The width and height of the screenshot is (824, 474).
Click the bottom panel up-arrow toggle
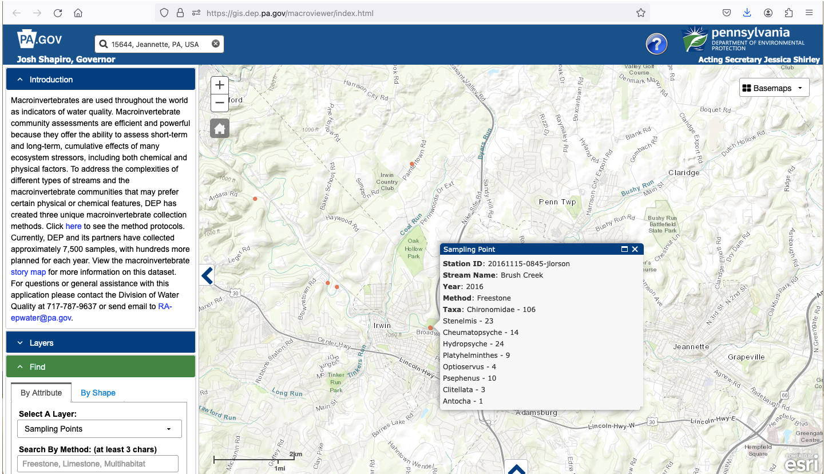pyautogui.click(x=516, y=469)
